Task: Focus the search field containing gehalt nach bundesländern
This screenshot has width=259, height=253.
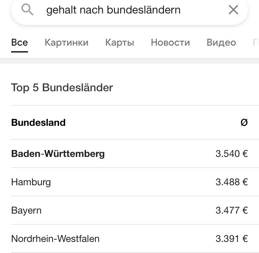Action: [x=129, y=10]
